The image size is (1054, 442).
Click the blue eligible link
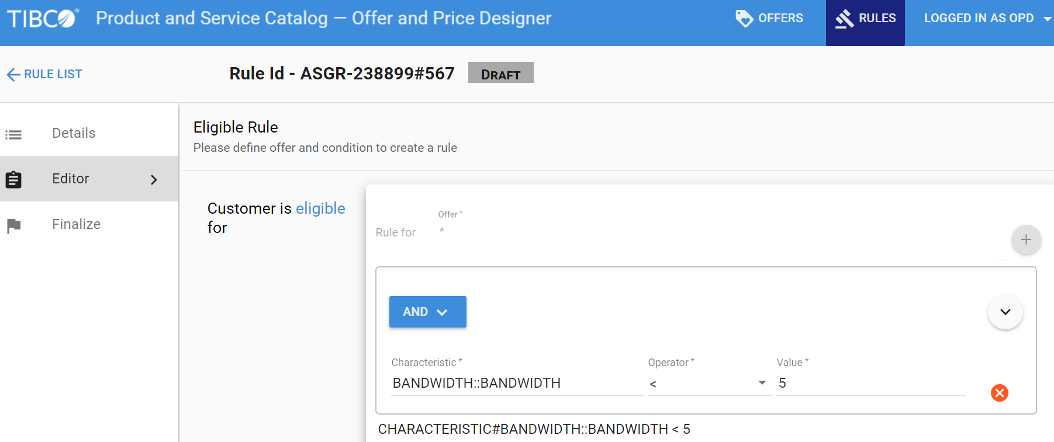pyautogui.click(x=320, y=208)
